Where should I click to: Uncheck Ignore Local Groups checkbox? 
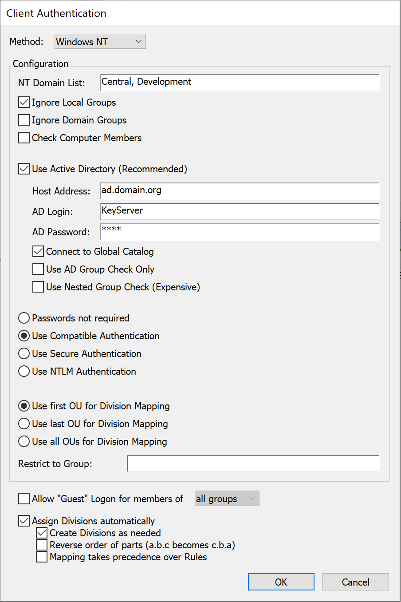pos(24,103)
